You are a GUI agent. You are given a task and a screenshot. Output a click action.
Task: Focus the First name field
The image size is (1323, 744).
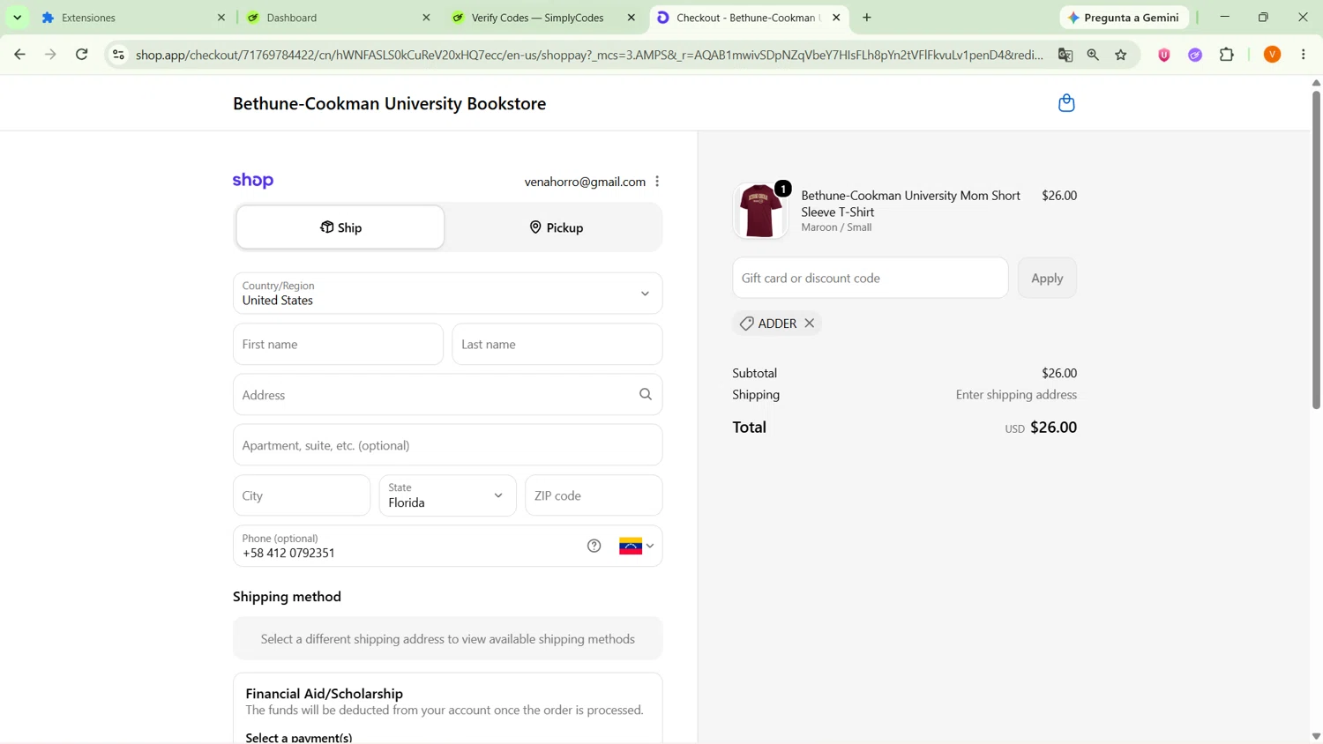338,344
